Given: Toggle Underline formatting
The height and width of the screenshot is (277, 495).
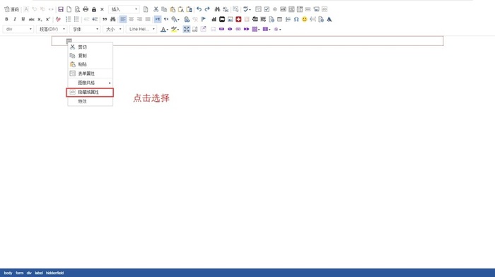Looking at the screenshot, I should (x=23, y=19).
